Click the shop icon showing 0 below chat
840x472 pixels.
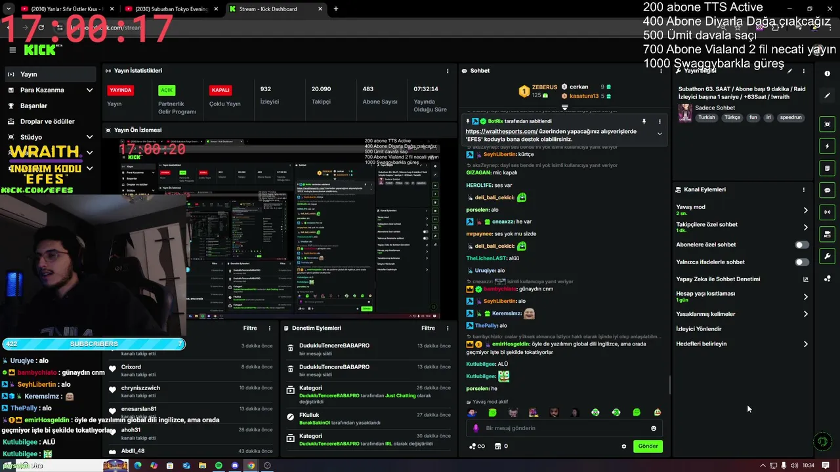tap(501, 446)
